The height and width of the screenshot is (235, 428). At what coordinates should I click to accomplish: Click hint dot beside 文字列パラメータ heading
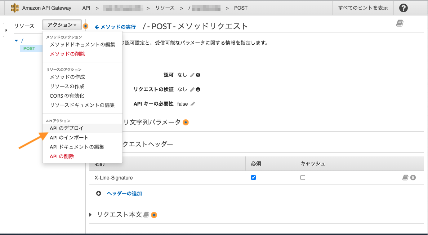186,123
